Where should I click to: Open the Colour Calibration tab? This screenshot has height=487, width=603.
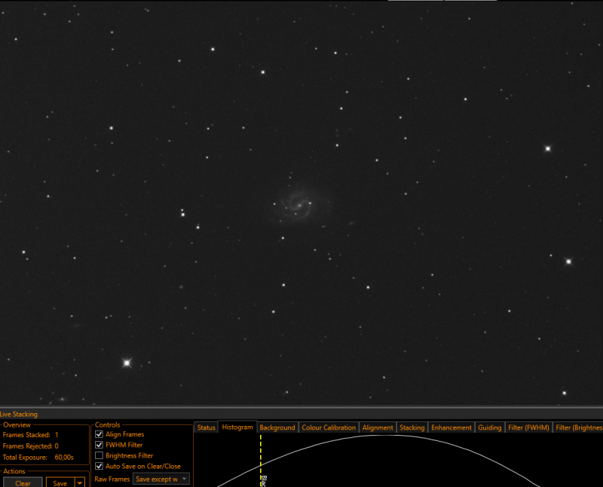point(329,427)
